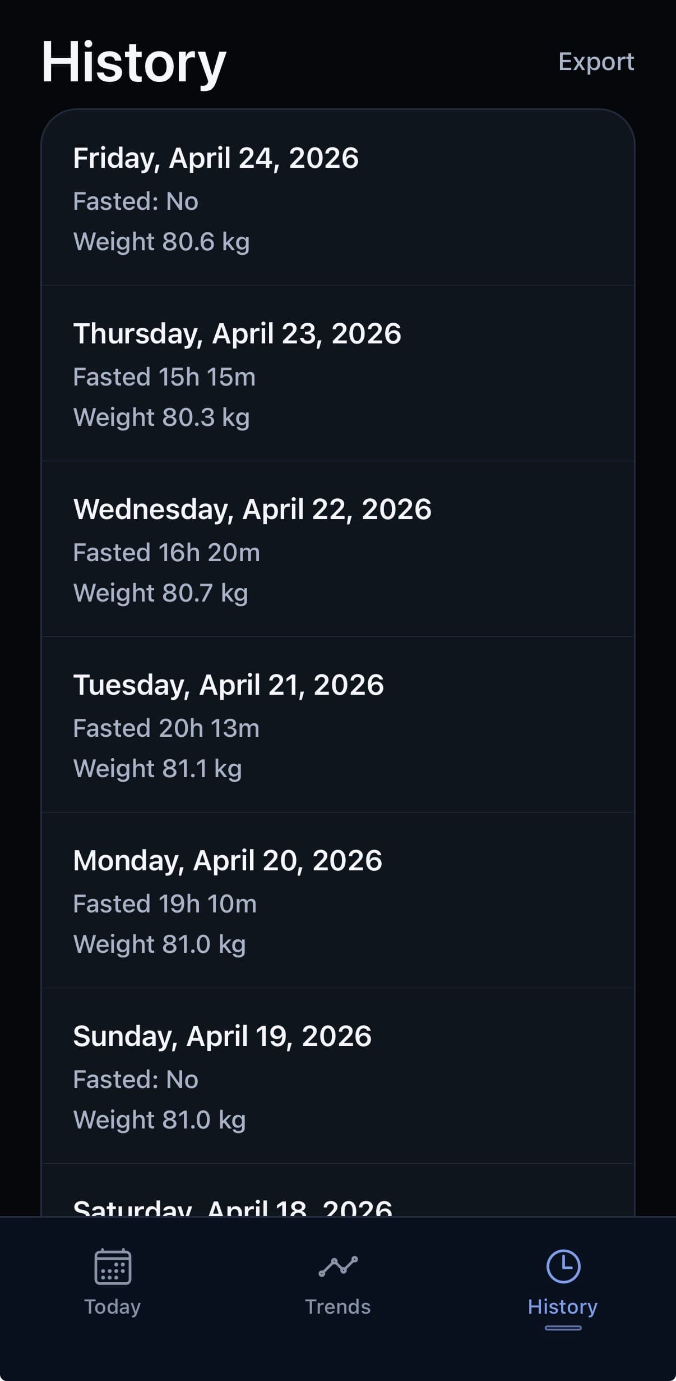Open the Today tab label

(x=113, y=1307)
